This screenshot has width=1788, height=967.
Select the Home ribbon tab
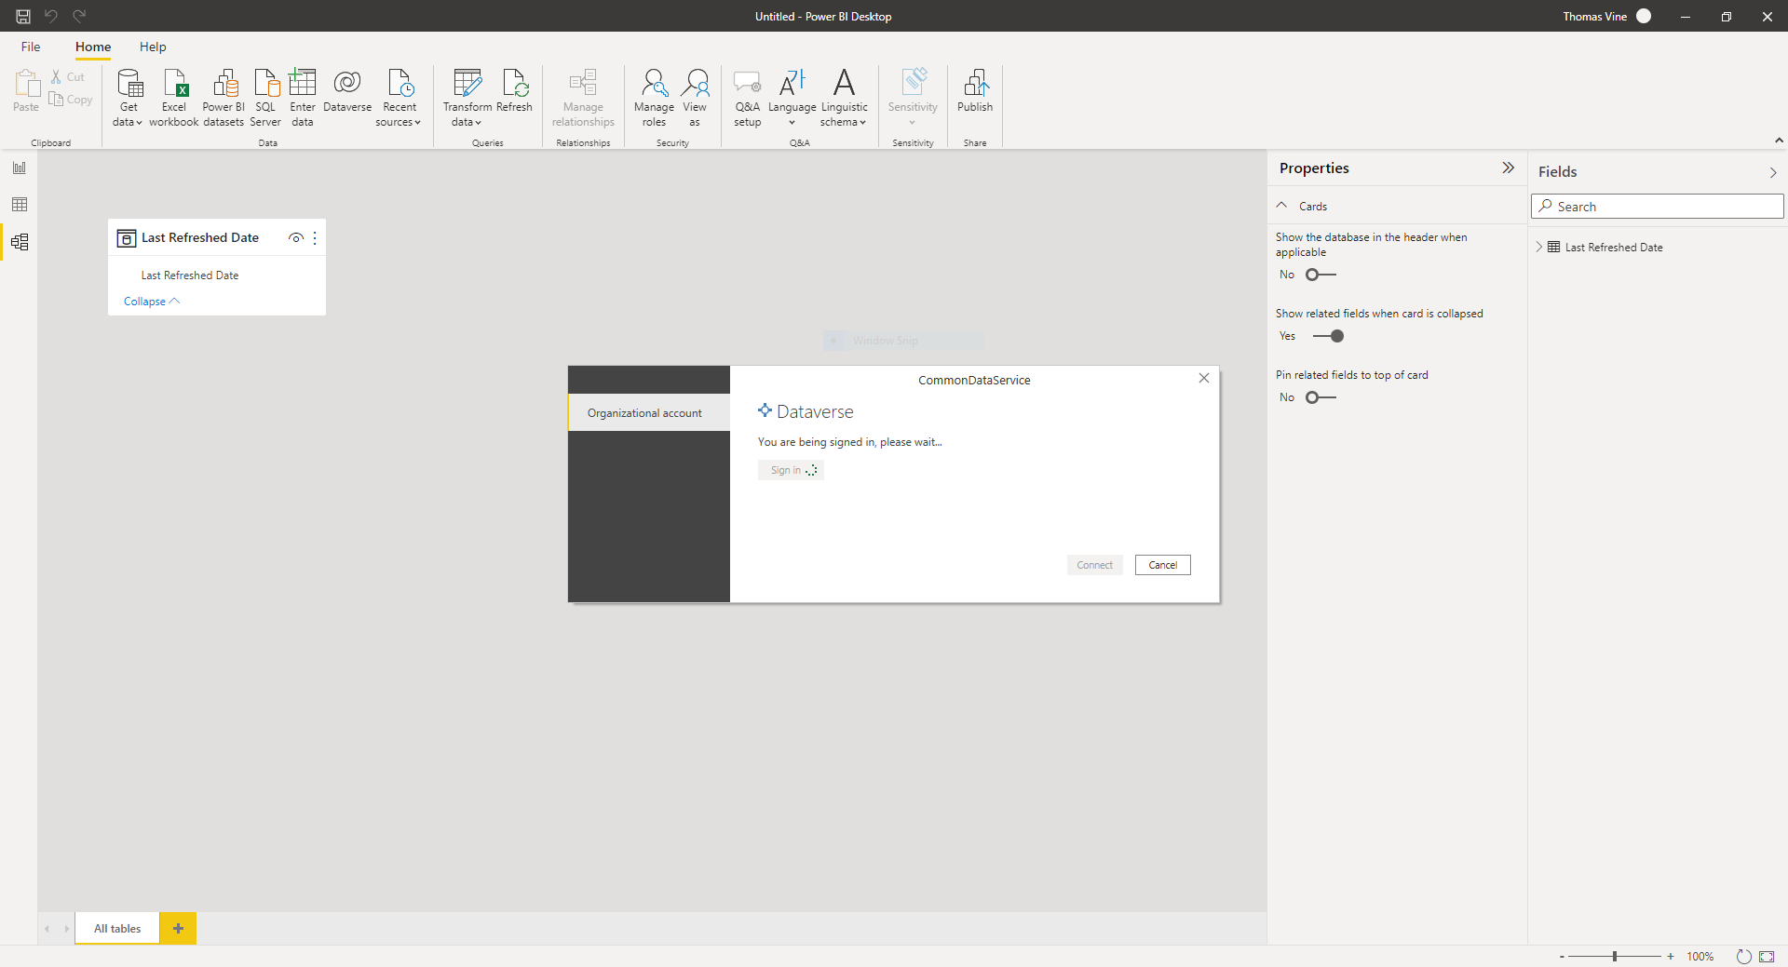pos(93,47)
